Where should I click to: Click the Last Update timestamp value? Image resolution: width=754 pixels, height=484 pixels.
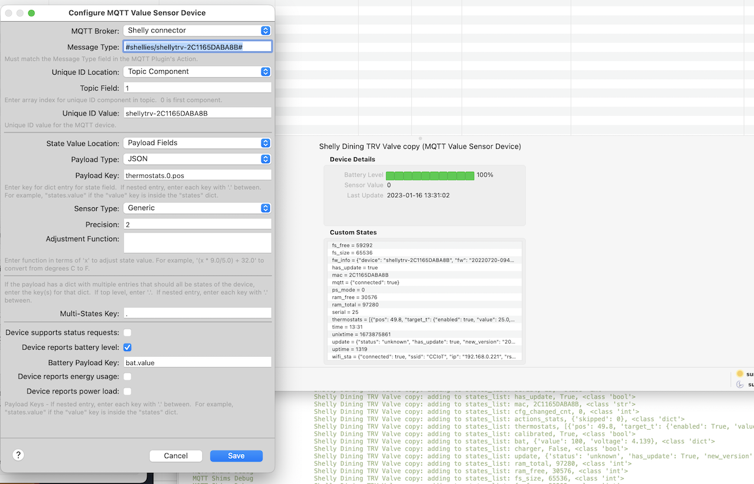pyautogui.click(x=418, y=195)
